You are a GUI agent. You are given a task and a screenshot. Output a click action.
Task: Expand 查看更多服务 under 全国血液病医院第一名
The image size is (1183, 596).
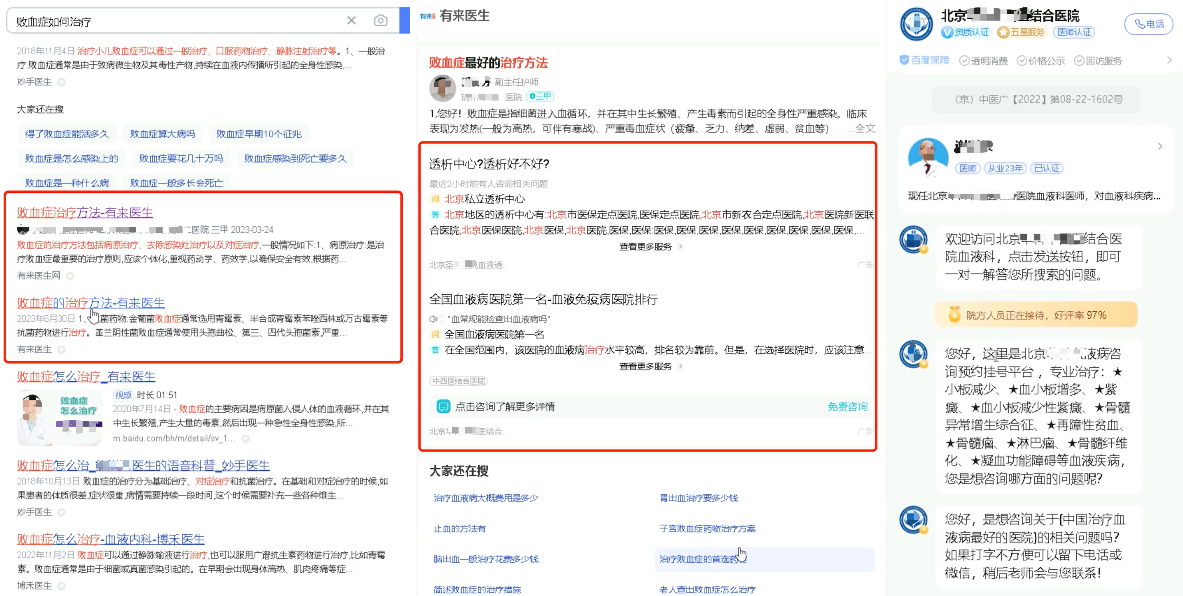[651, 367]
